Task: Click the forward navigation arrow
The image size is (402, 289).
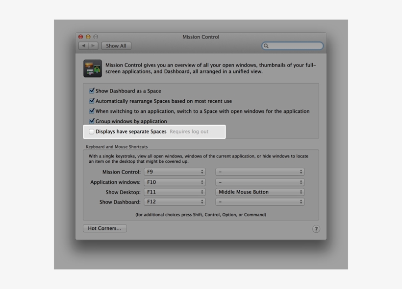Action: 93,46
